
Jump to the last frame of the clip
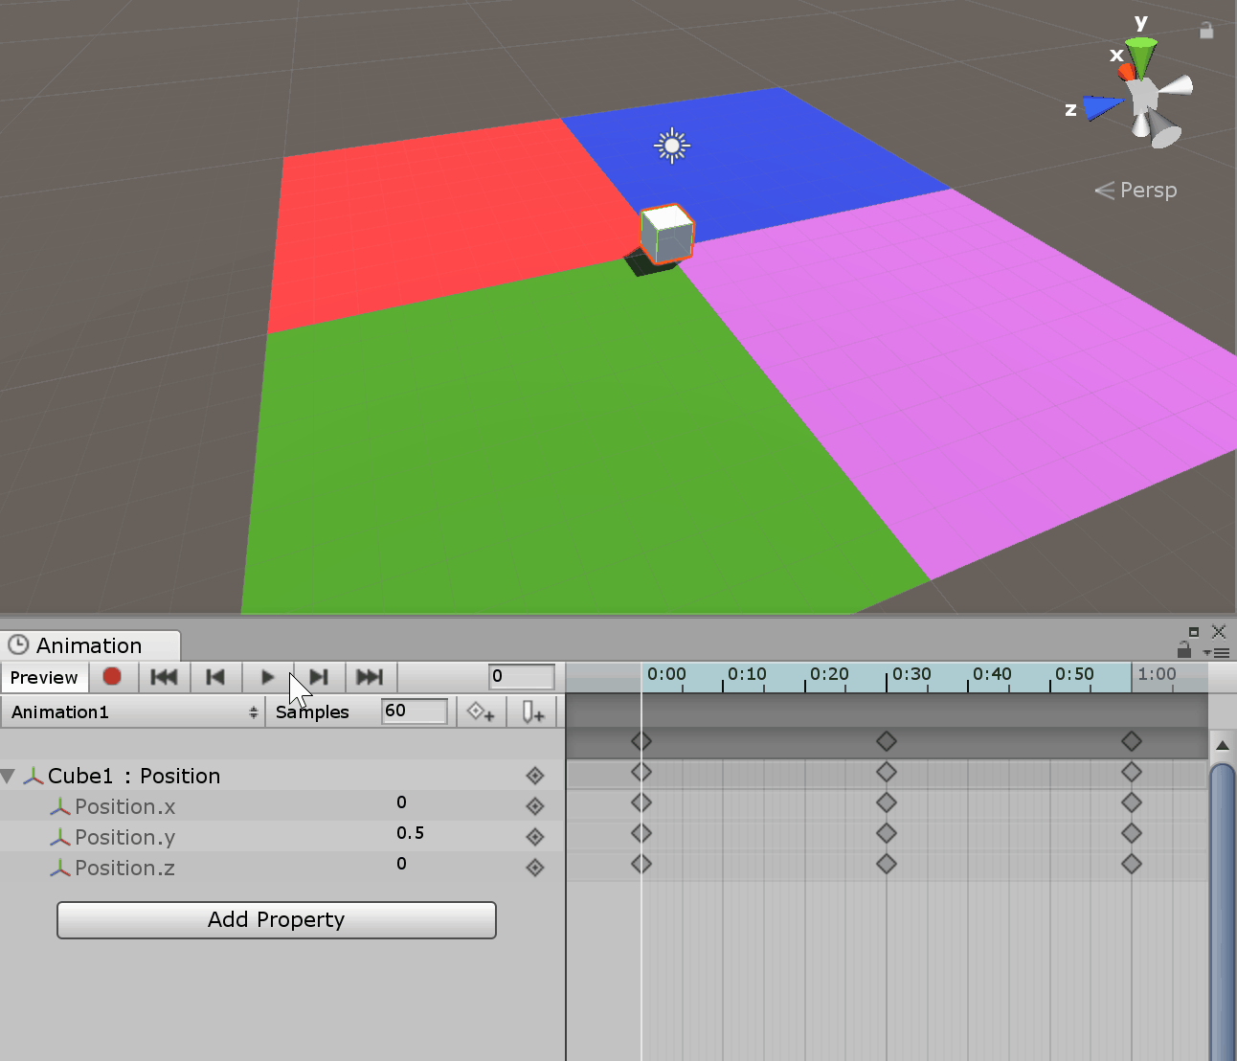pyautogui.click(x=370, y=677)
